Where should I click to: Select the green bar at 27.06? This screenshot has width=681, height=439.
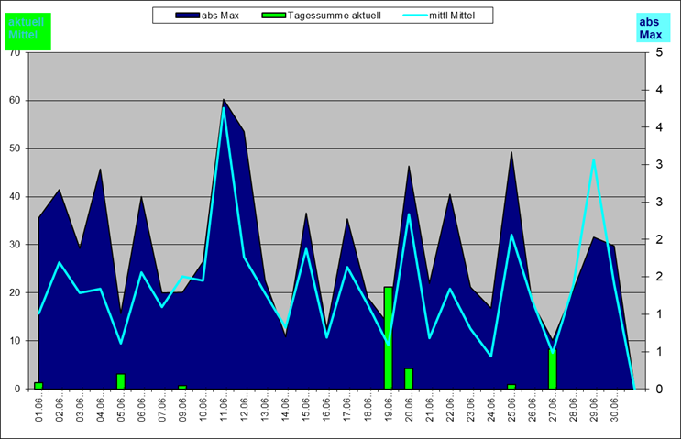pos(553,368)
